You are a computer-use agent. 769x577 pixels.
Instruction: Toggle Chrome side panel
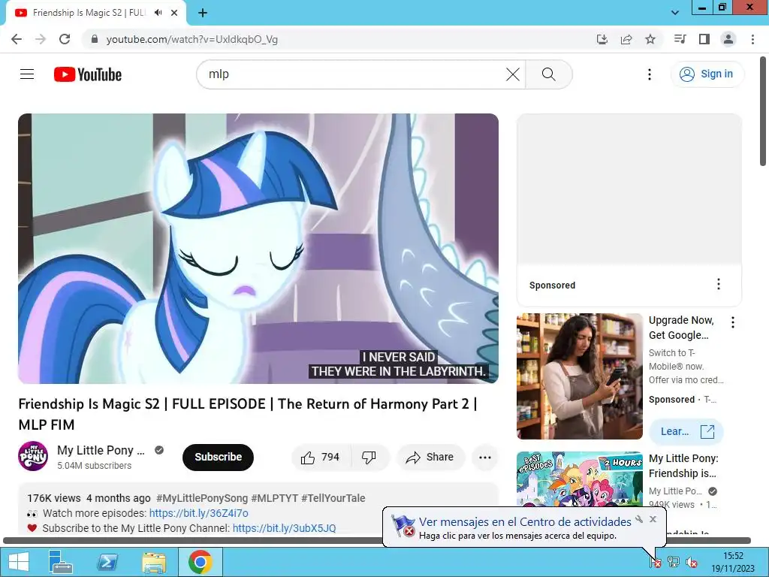704,39
